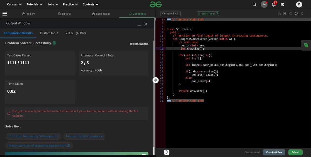This screenshot has width=311, height=157.
Task: Open the C++ compiler version dropdown
Action: pos(170,14)
